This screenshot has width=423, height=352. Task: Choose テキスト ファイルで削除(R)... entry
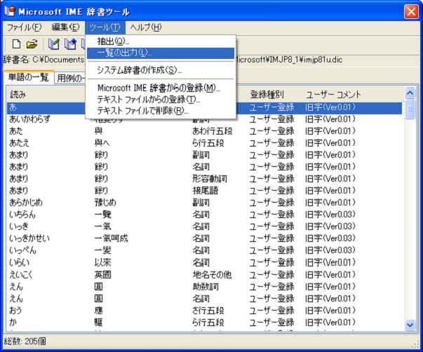coord(143,110)
